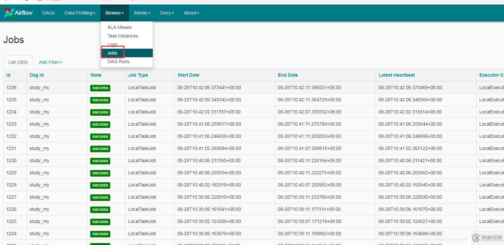Sort table by Dag Id column

tap(37, 75)
